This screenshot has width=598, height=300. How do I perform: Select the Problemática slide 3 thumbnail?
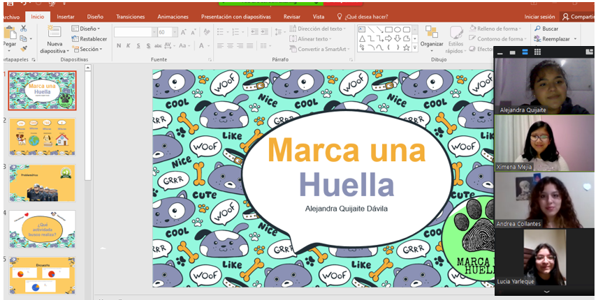[x=43, y=183]
